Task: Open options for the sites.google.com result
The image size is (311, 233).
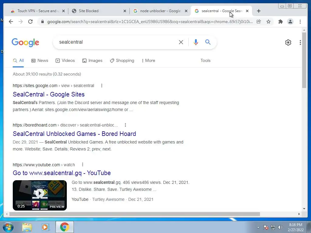Action: pos(102,86)
